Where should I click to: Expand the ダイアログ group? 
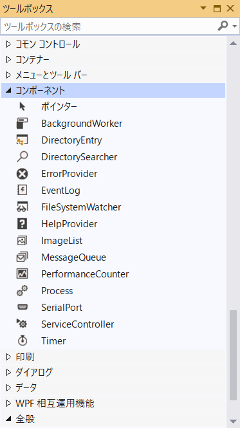pyautogui.click(x=8, y=372)
